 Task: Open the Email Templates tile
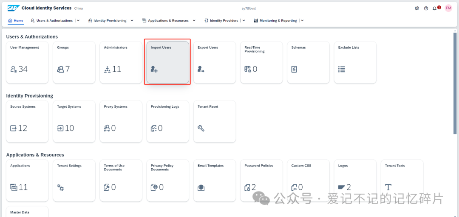215,181
